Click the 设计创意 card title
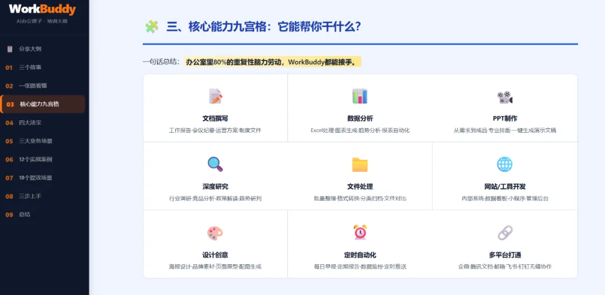 pos(215,255)
